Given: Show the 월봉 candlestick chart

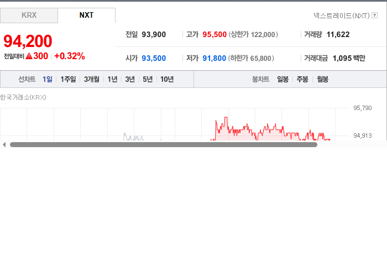Looking at the screenshot, I should (x=322, y=79).
